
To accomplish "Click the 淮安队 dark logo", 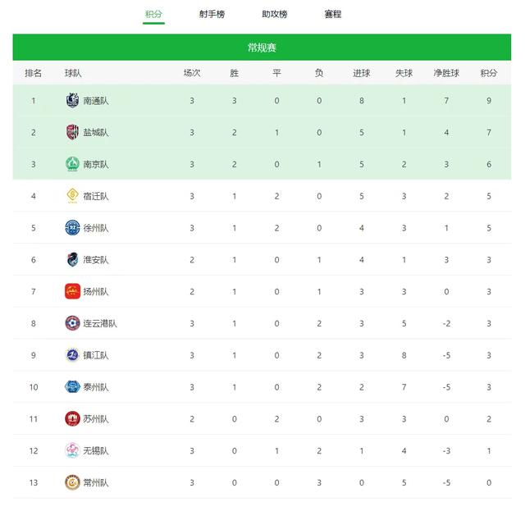I will 72,259.
